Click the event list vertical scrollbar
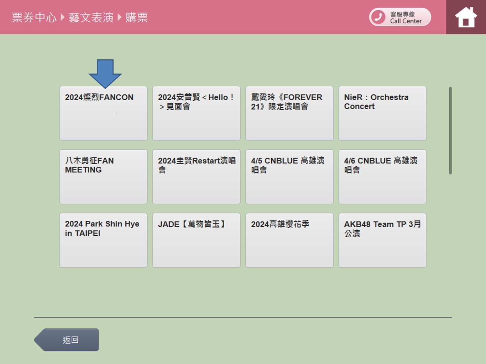 [450, 130]
